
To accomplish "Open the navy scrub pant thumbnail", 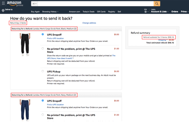I will coord(25,110).
